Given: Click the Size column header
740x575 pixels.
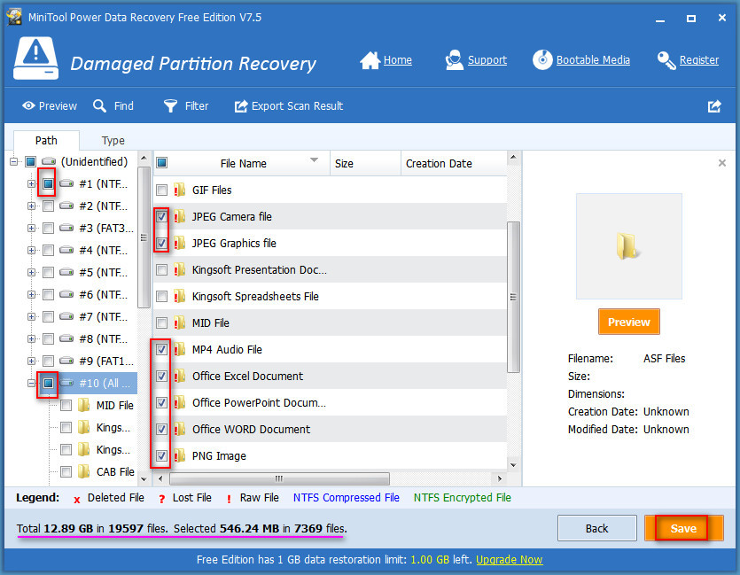Looking at the screenshot, I should coord(365,163).
